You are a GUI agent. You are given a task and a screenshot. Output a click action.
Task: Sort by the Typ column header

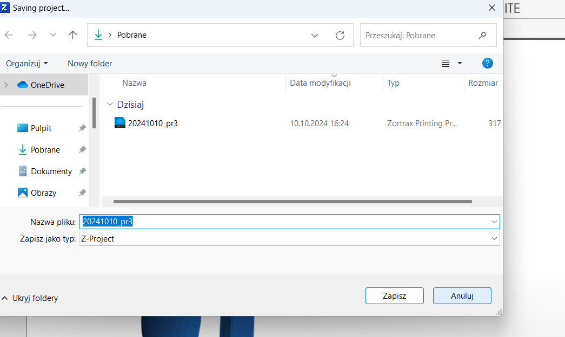[x=393, y=83]
